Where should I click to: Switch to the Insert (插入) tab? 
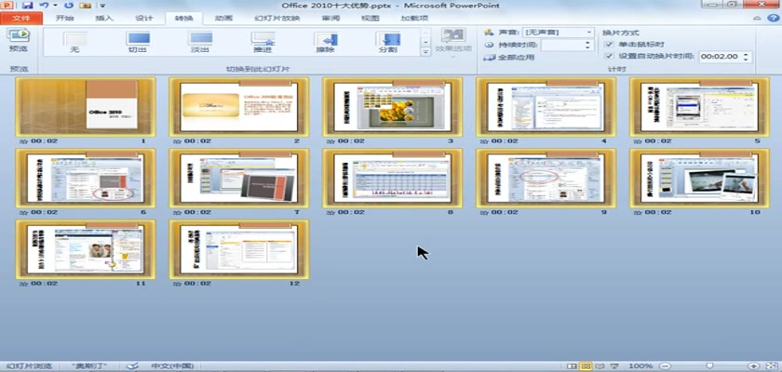(x=104, y=19)
